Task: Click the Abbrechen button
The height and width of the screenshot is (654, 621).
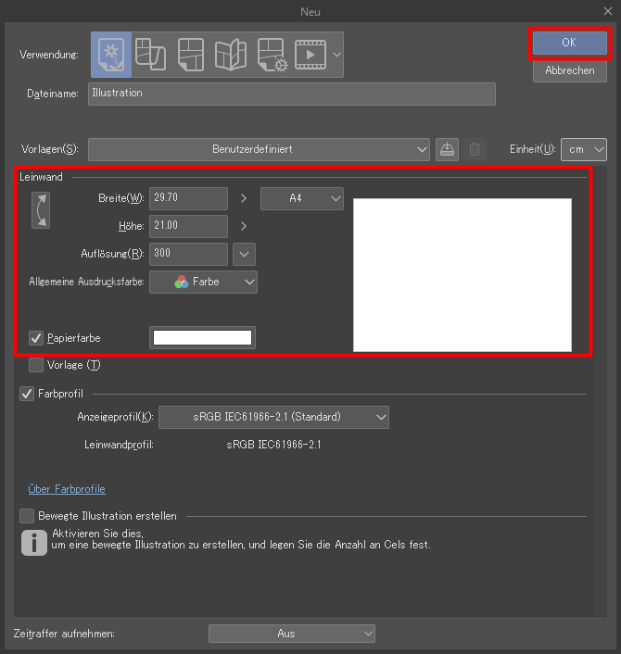Action: coord(570,71)
